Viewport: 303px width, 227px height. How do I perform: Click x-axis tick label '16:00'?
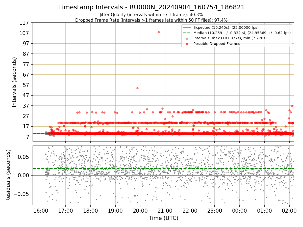click(41, 210)
